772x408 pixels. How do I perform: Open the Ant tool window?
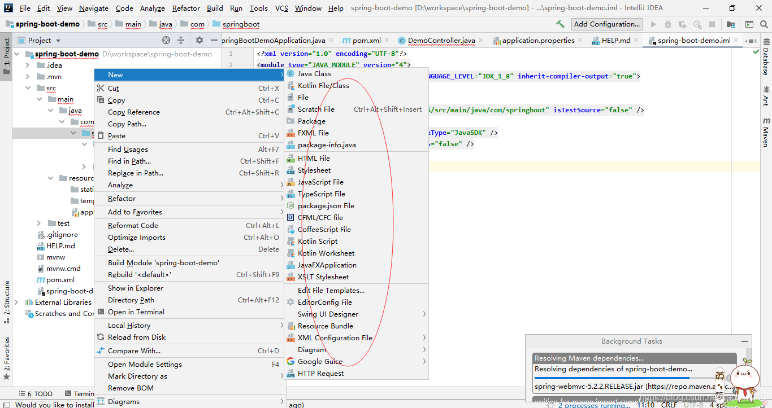pyautogui.click(x=765, y=96)
